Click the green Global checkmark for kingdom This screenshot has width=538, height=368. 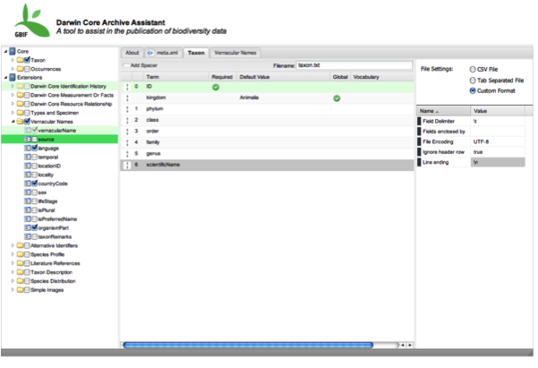click(337, 98)
